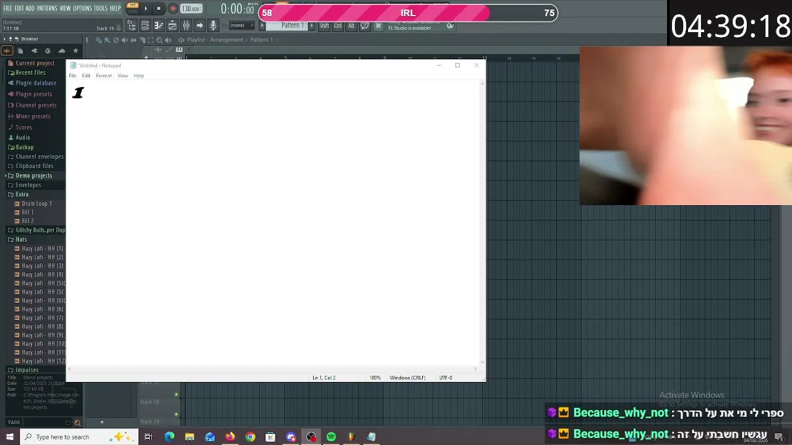Toggle PAT/SONG playback mode switch
The width and height of the screenshot is (792, 445).
tap(132, 8)
